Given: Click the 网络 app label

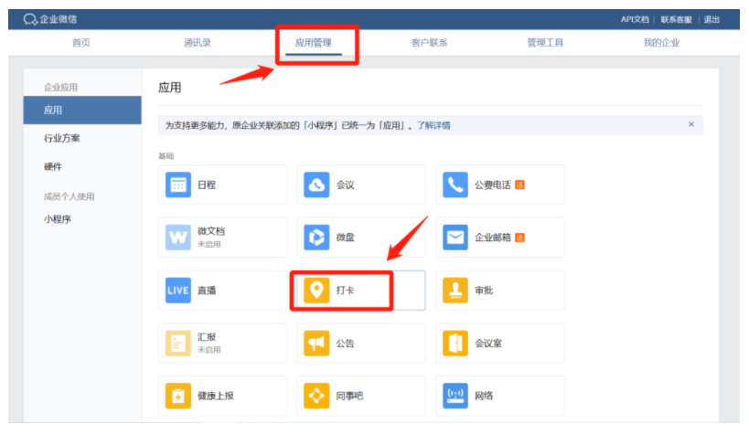Looking at the screenshot, I should 484,396.
